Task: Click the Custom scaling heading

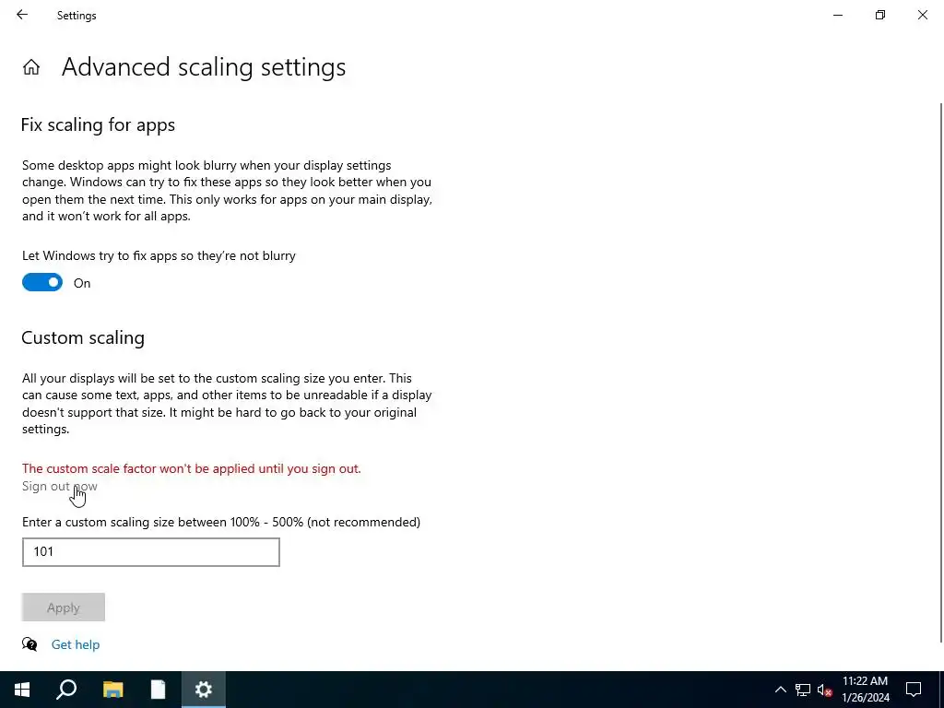Action: pyautogui.click(x=83, y=337)
